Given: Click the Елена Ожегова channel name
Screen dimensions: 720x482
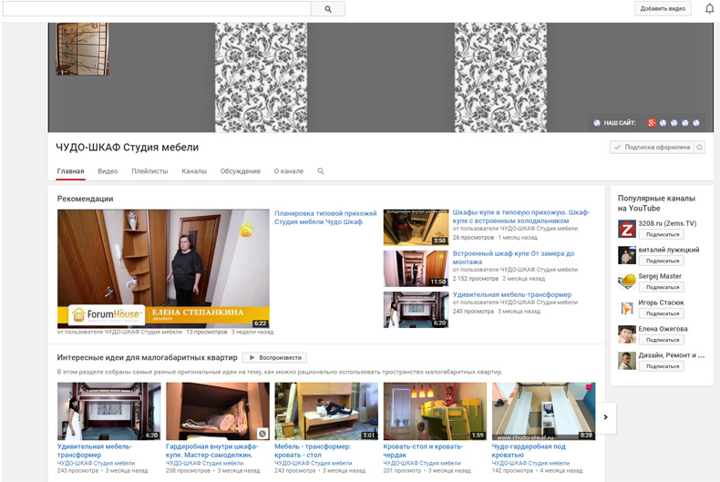Looking at the screenshot, I should (663, 329).
